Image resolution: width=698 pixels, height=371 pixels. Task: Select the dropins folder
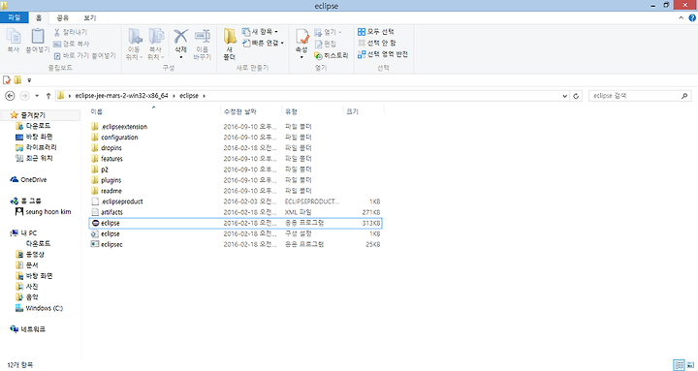click(111, 147)
